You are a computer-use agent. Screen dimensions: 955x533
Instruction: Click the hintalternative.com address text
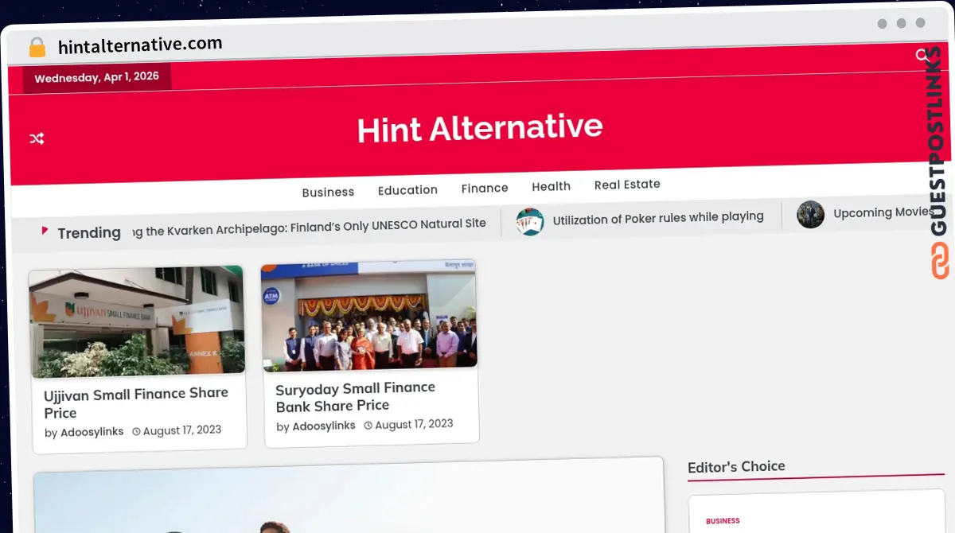click(140, 45)
